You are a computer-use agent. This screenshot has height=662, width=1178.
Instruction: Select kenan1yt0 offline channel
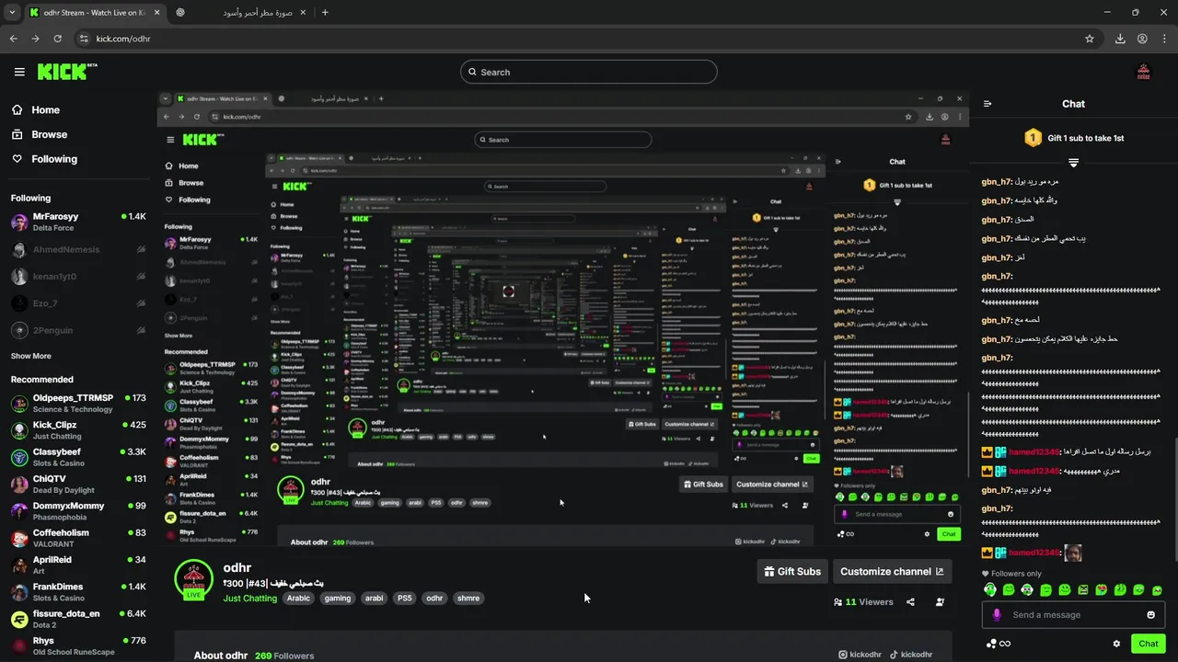78,276
